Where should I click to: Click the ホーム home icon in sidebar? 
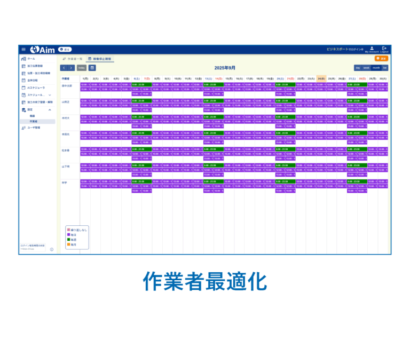tap(23, 59)
